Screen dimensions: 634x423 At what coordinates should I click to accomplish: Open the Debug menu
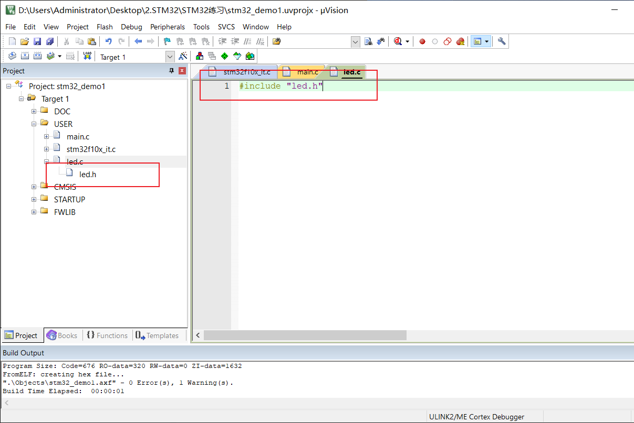tap(131, 27)
